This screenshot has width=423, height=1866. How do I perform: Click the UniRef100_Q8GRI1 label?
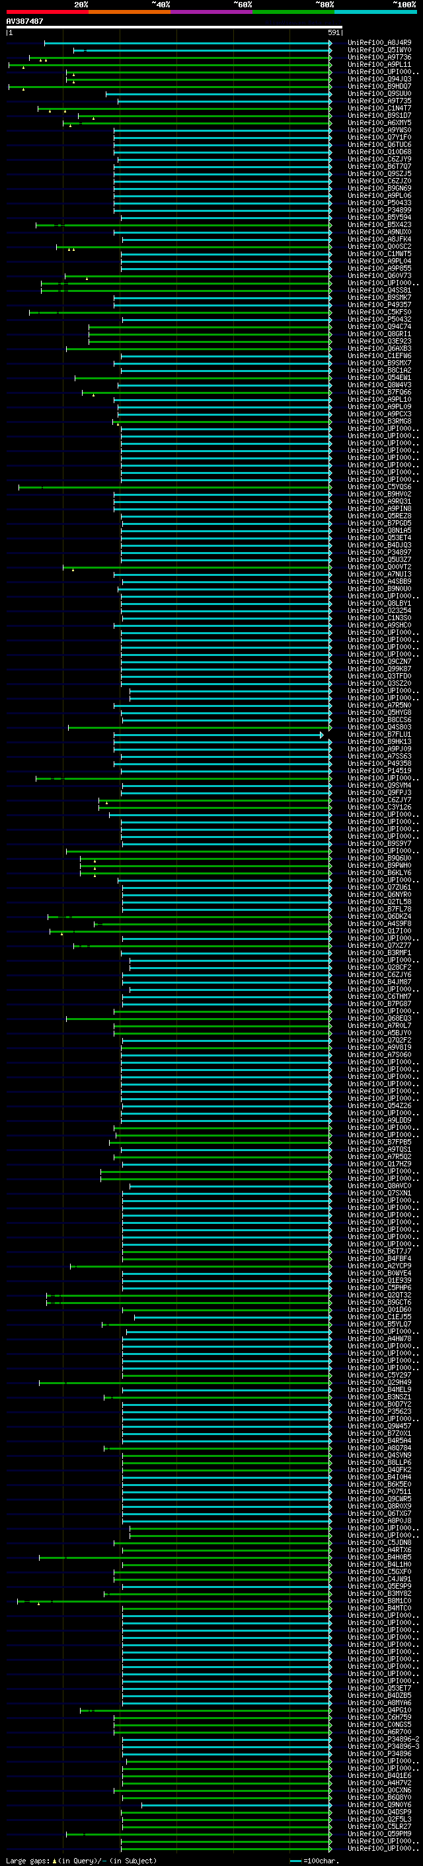click(x=379, y=334)
